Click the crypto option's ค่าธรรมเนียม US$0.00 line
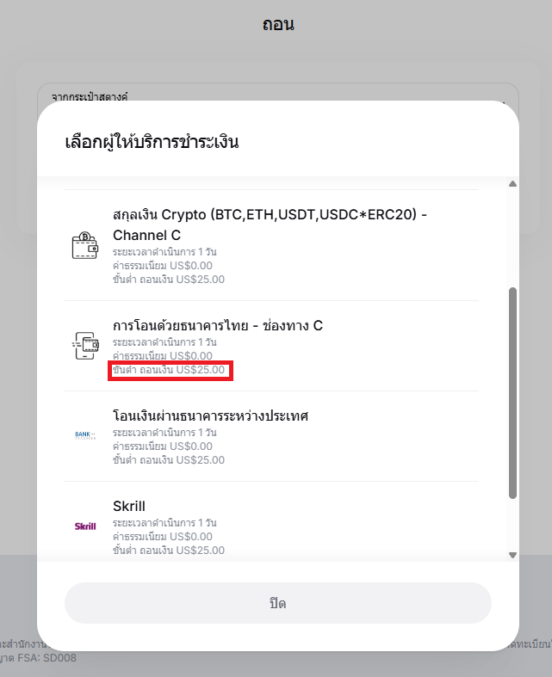Image resolution: width=552 pixels, height=677 pixels. (x=163, y=266)
